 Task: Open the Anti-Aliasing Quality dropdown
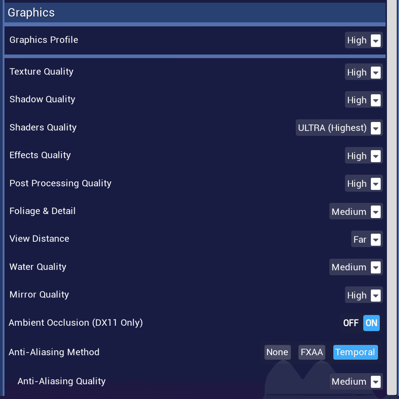click(356, 381)
